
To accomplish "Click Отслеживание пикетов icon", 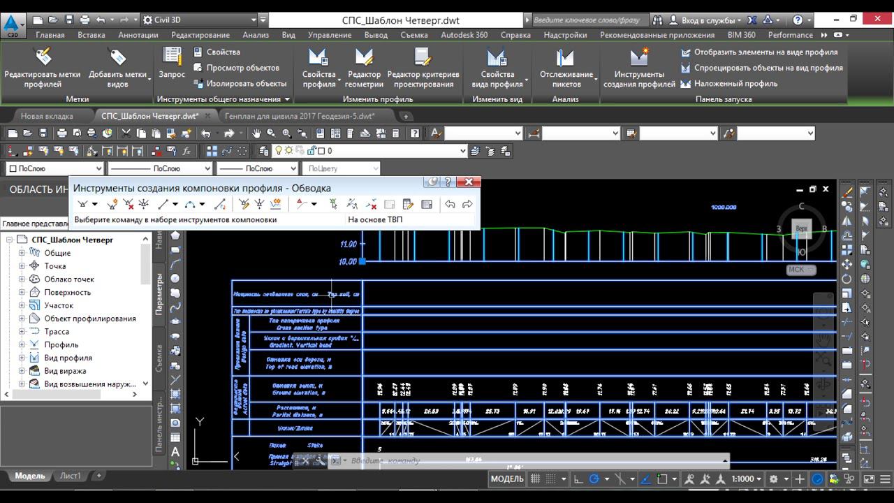I will pos(565,58).
